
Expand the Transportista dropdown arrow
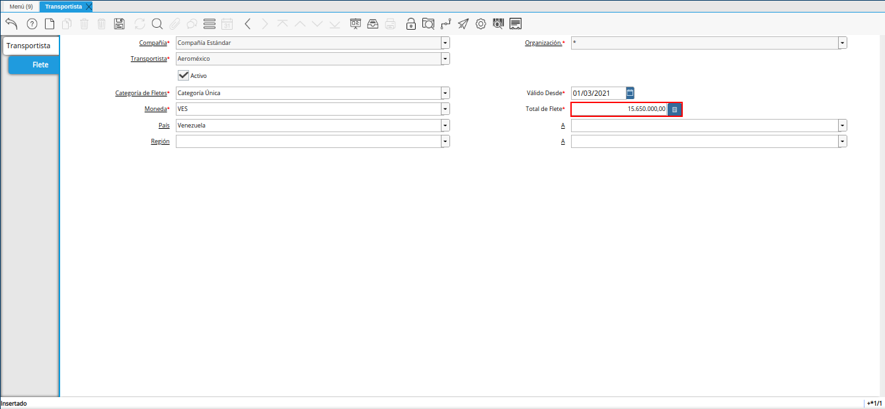(x=445, y=59)
